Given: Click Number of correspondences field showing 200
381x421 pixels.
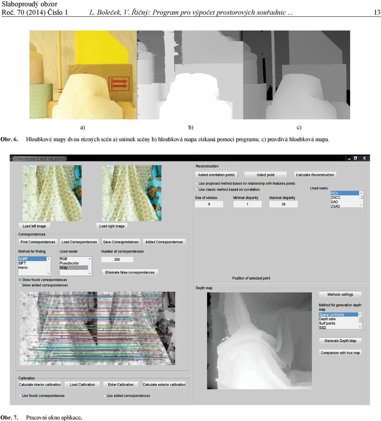Looking at the screenshot, I should (117, 259).
